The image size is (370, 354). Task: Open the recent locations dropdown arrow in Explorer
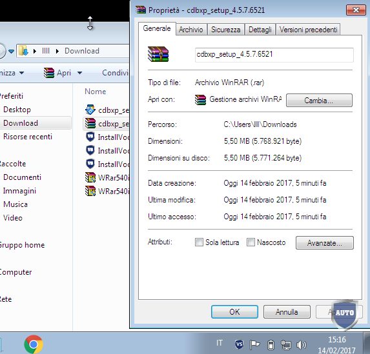(x=11, y=51)
